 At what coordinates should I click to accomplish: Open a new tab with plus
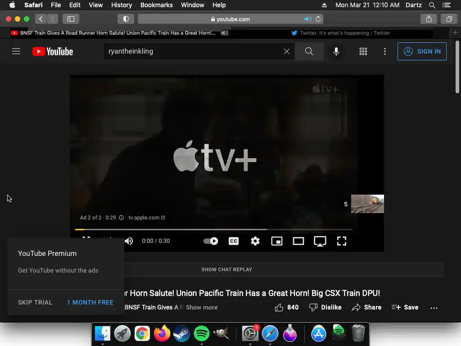coord(456,33)
